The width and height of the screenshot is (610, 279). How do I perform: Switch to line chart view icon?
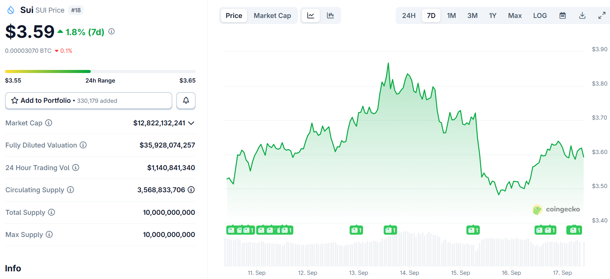coord(311,16)
